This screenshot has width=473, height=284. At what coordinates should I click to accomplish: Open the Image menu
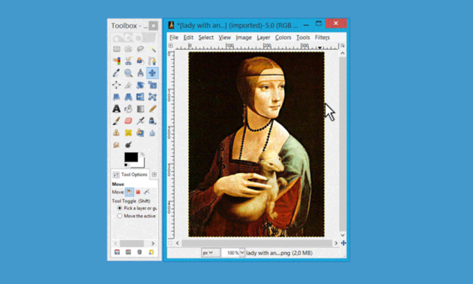244,38
